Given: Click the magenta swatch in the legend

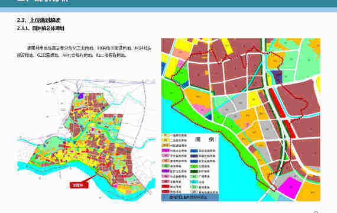Looking at the screenshot, I should [x=166, y=151].
